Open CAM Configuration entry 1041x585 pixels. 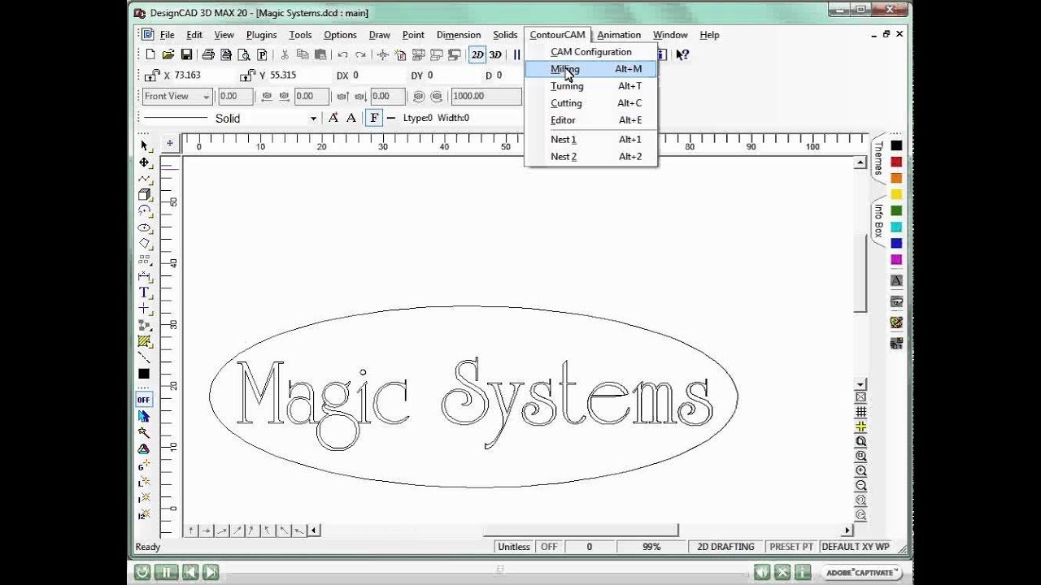(591, 52)
